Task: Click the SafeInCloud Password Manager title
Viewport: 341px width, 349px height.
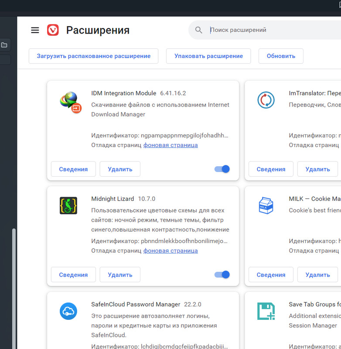Action: click(x=136, y=304)
